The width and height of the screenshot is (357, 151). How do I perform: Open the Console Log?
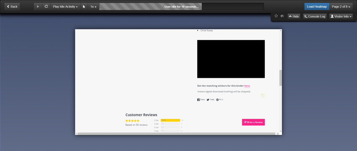315,16
